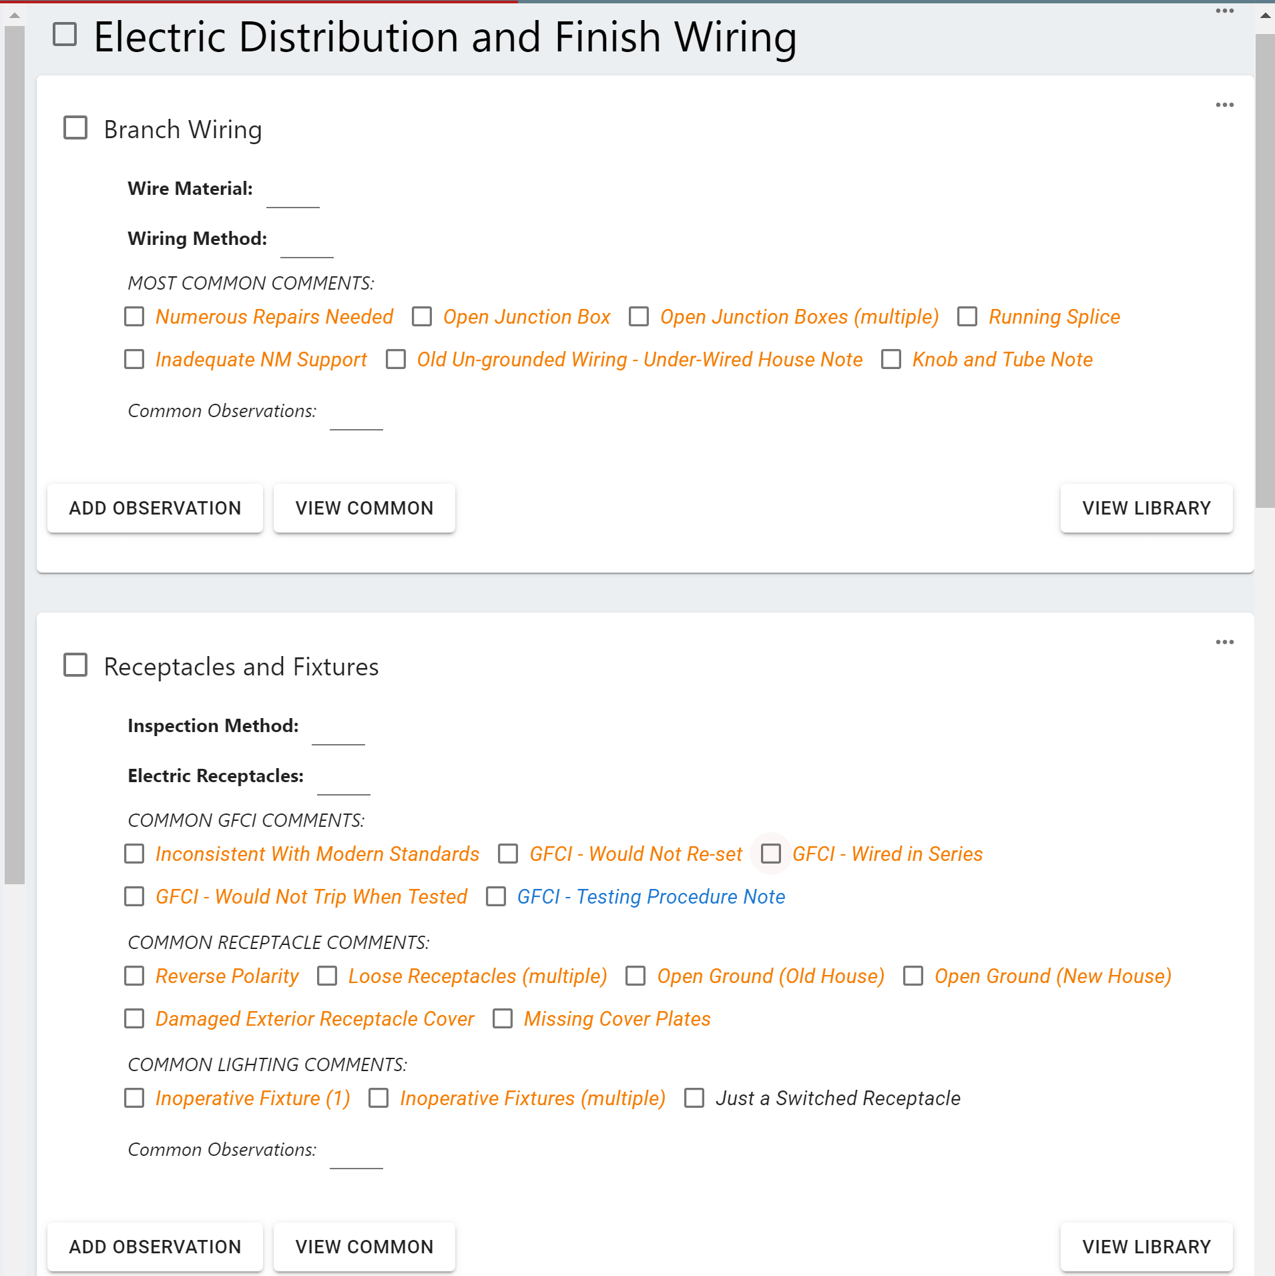Screen dimensions: 1275x1276
Task: Open Branch Wiring three-dot options menu
Action: tap(1224, 105)
